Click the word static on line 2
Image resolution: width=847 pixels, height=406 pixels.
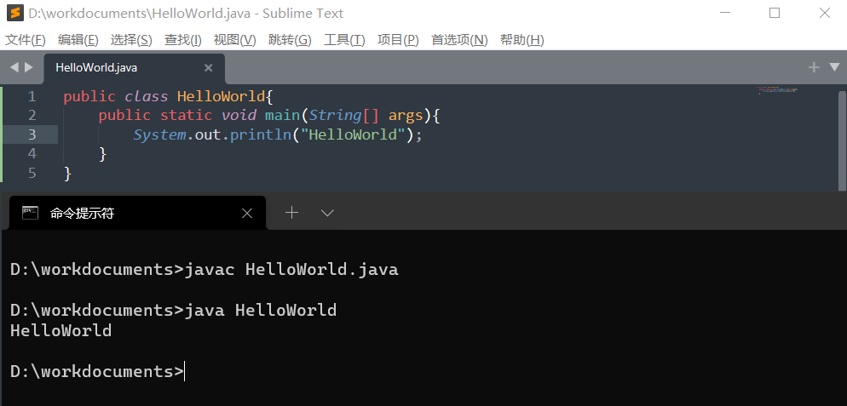coord(186,116)
